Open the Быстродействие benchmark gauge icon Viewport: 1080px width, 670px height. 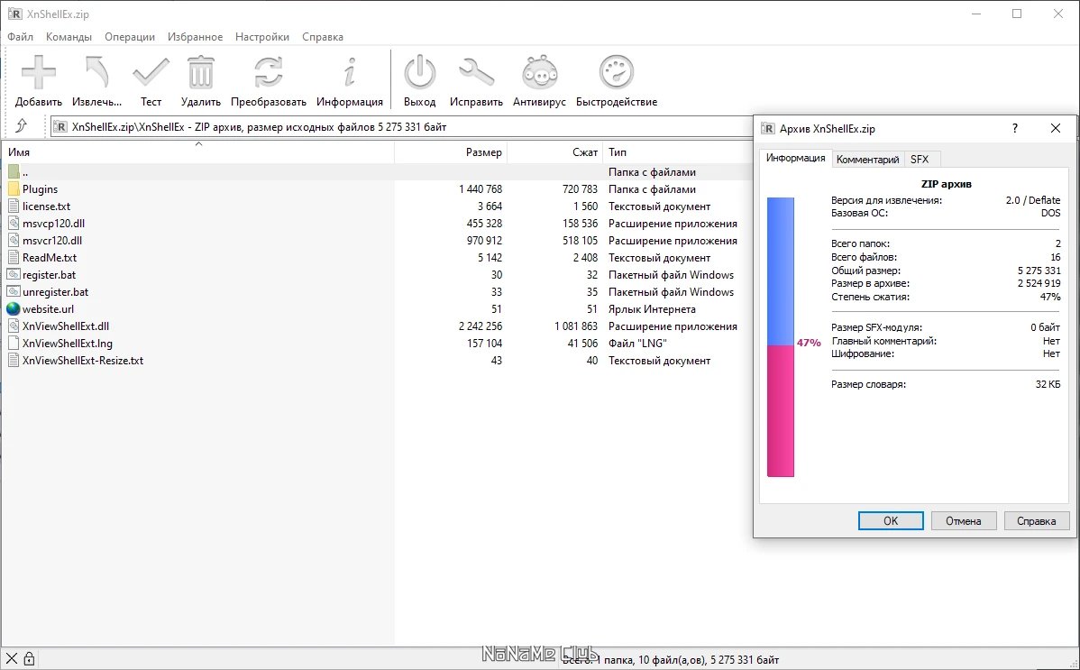point(617,72)
